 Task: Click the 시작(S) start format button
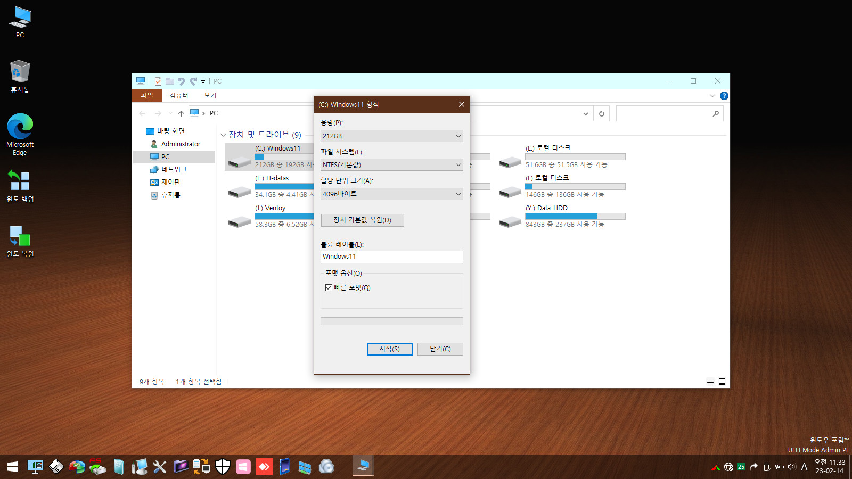point(390,349)
